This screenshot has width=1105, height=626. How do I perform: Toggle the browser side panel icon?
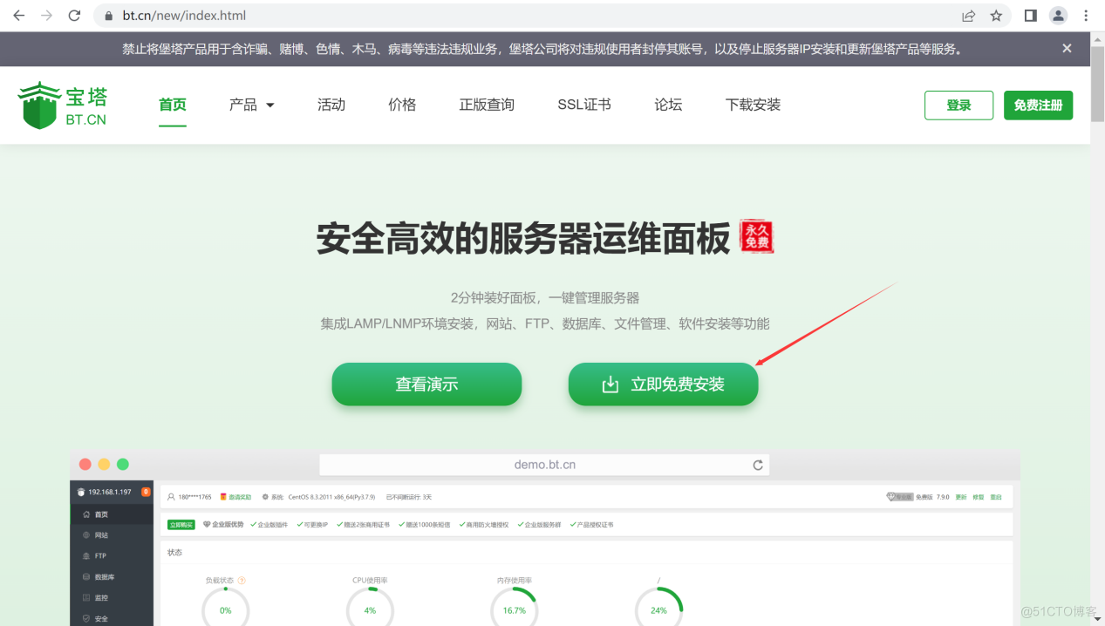pos(1030,16)
